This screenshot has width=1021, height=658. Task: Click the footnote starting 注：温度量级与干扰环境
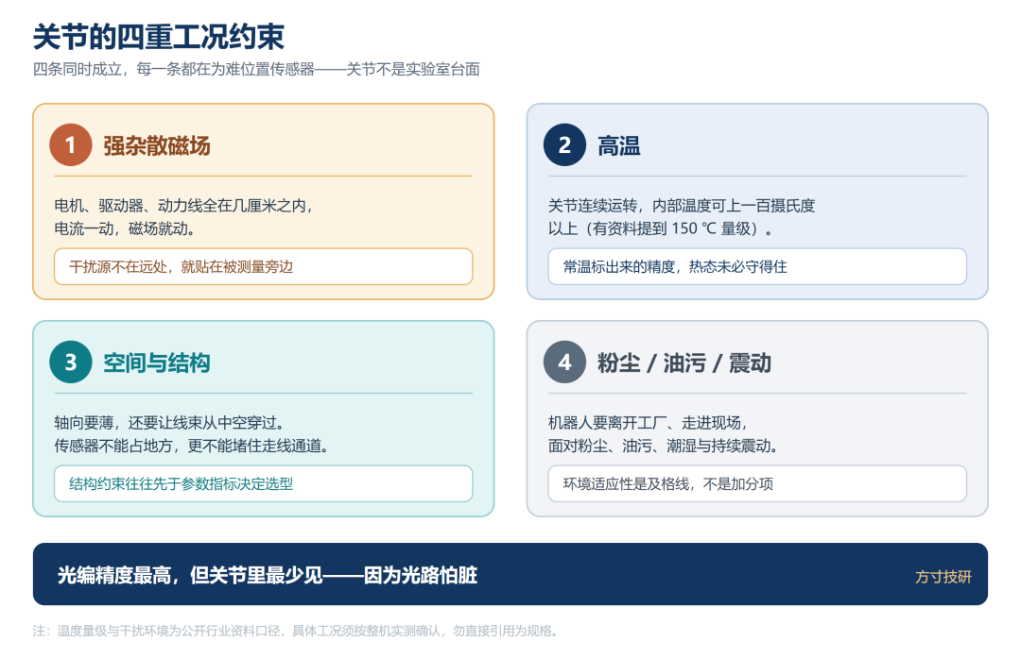tap(295, 631)
